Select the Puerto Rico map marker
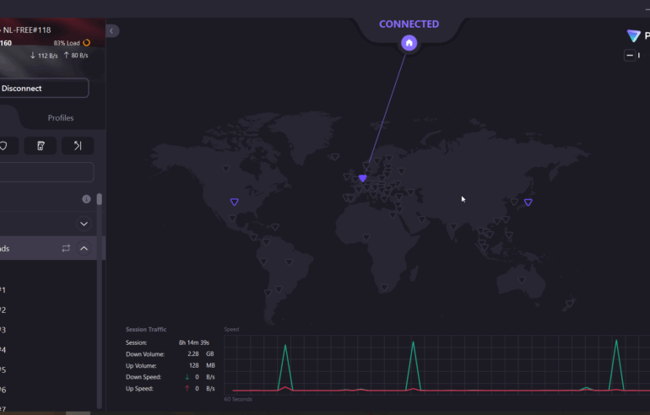Image resolution: width=650 pixels, height=415 pixels. coord(275,227)
